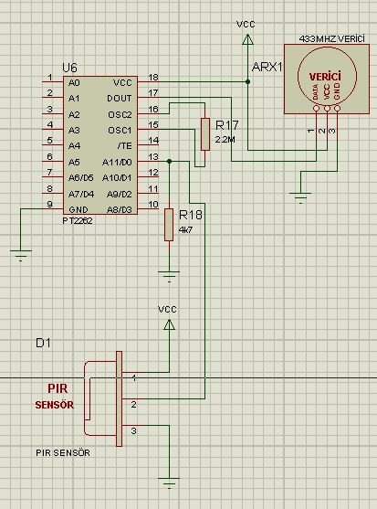Click the OSC1 pin 15 label
377x509 pixels.
tap(120, 130)
